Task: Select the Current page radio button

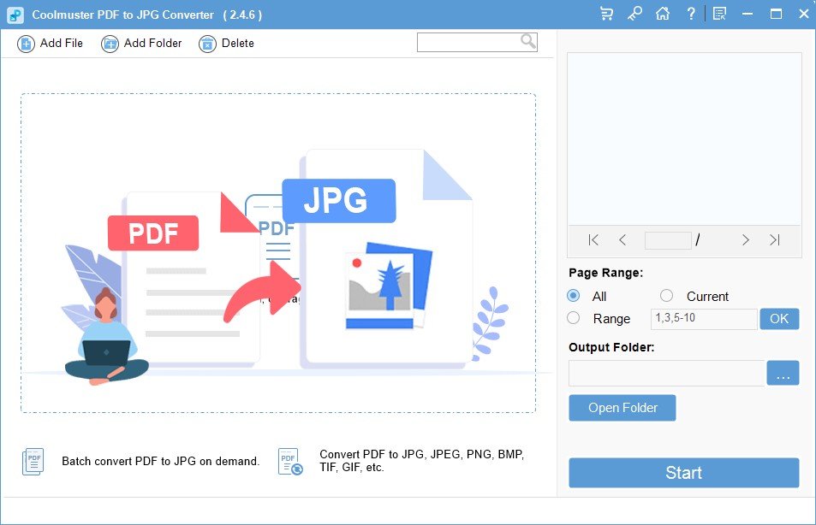Action: pos(667,296)
